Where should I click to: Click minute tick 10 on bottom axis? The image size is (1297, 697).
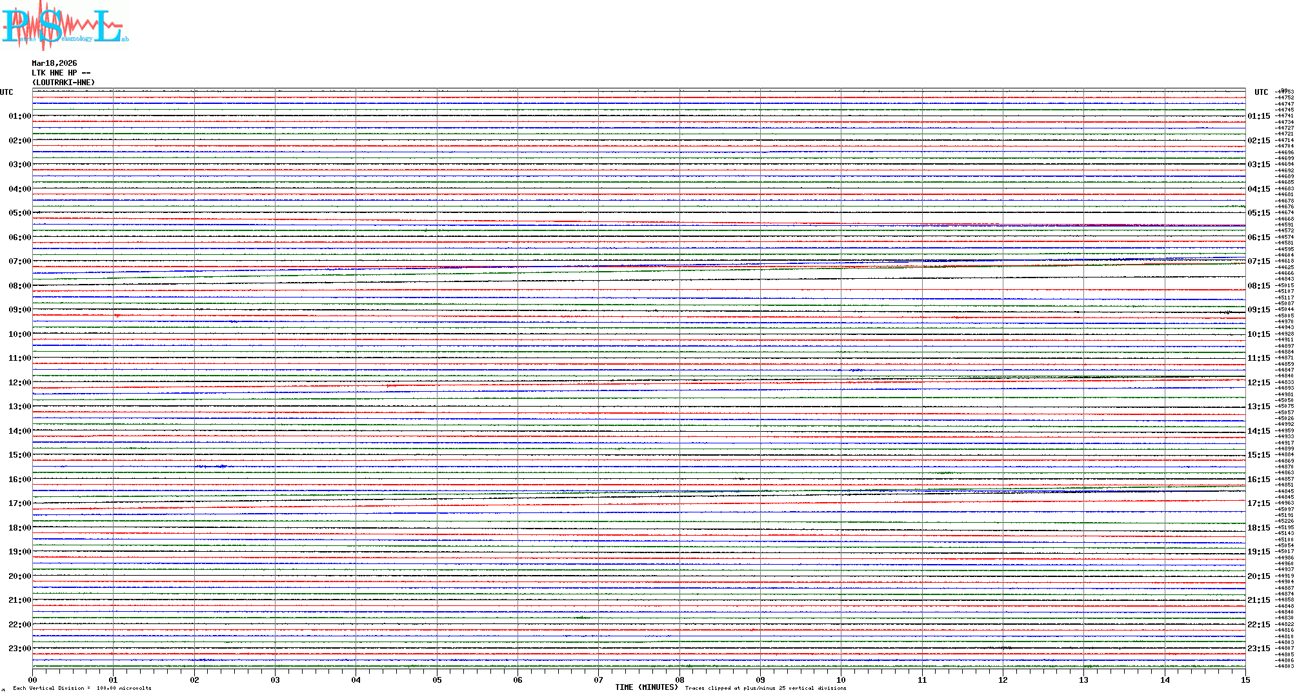pyautogui.click(x=841, y=680)
